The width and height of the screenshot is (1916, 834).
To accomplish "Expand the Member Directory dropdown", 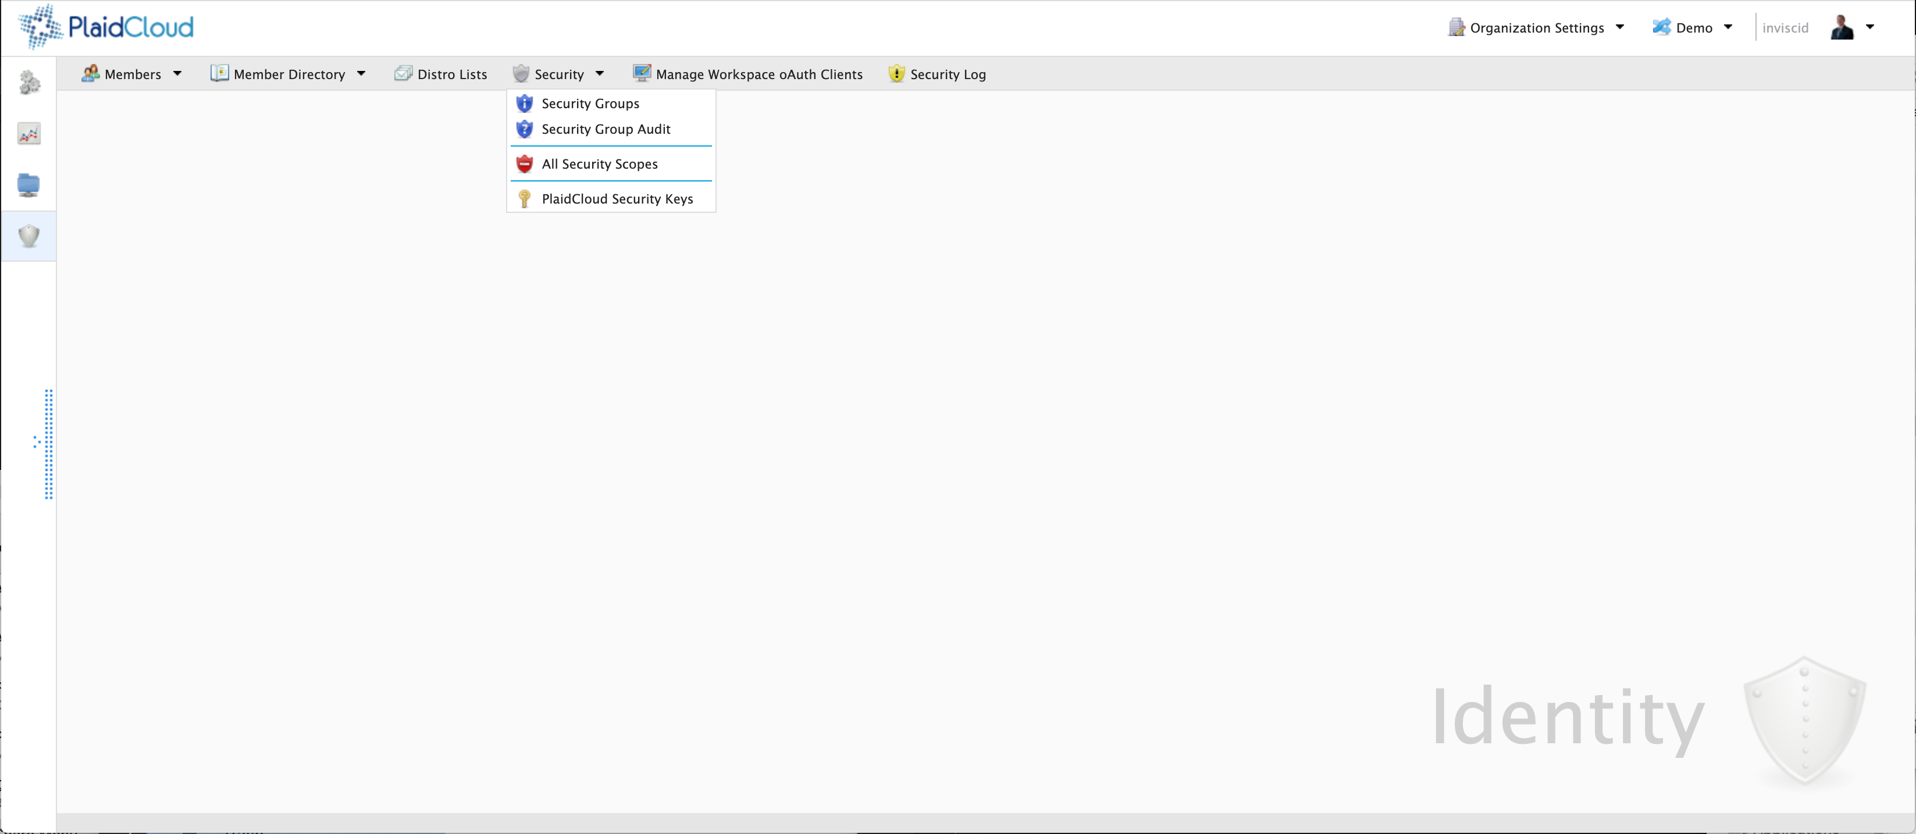I will click(359, 74).
